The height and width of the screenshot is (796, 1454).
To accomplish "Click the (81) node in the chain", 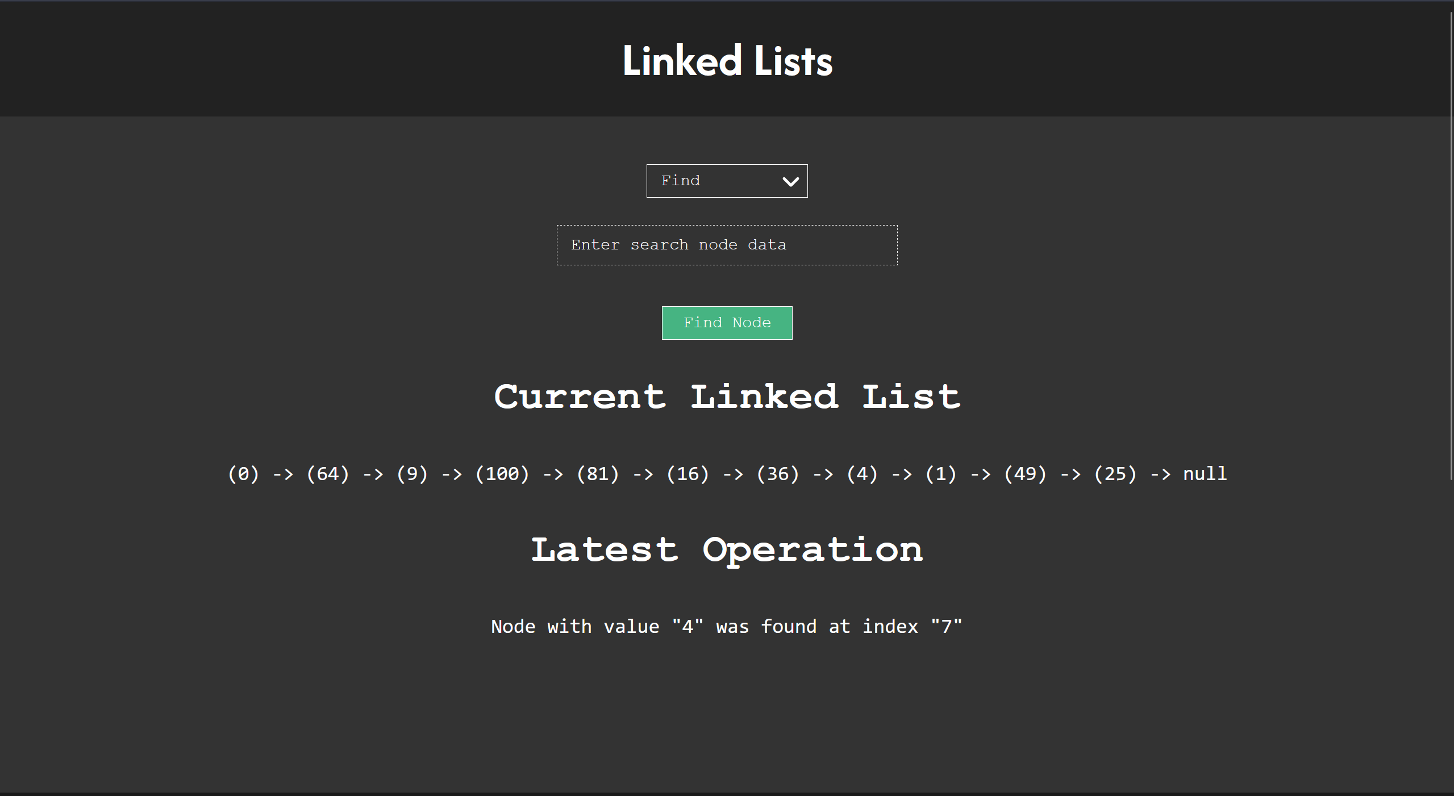I will [x=597, y=474].
